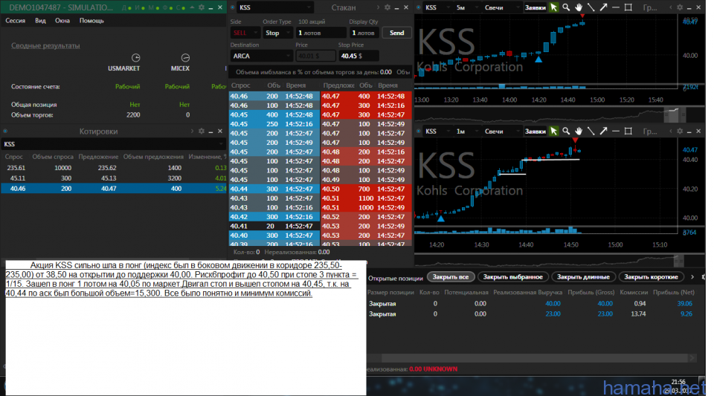Choose the hand pan tool in 1м chart

[579, 131]
